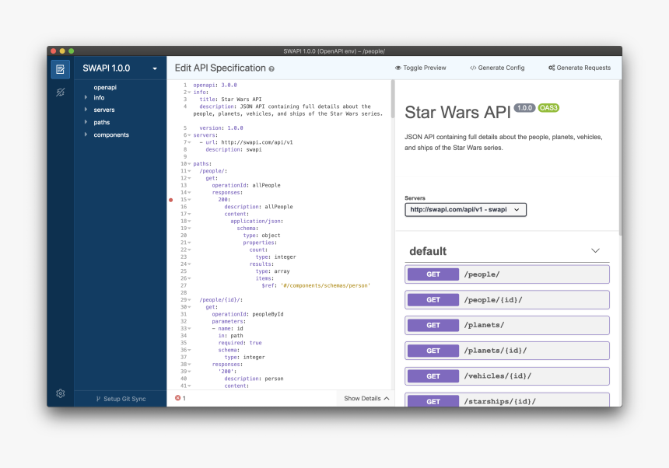Collapse the fold arrow on line 10
The image size is (669, 468).
190,164
